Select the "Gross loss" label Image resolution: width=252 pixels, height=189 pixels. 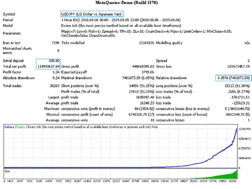tap(163, 66)
